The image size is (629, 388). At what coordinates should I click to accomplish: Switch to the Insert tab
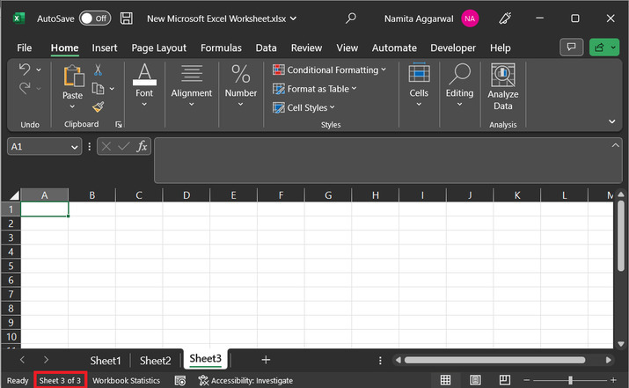105,48
